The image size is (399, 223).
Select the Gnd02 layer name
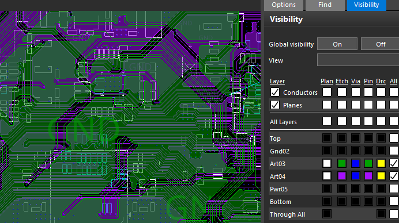tap(280, 151)
